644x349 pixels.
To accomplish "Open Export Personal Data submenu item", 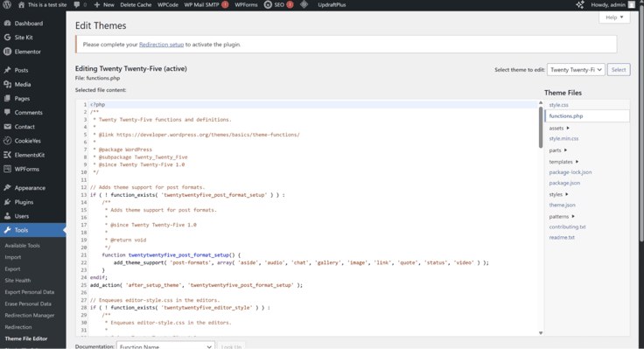I will pyautogui.click(x=30, y=292).
